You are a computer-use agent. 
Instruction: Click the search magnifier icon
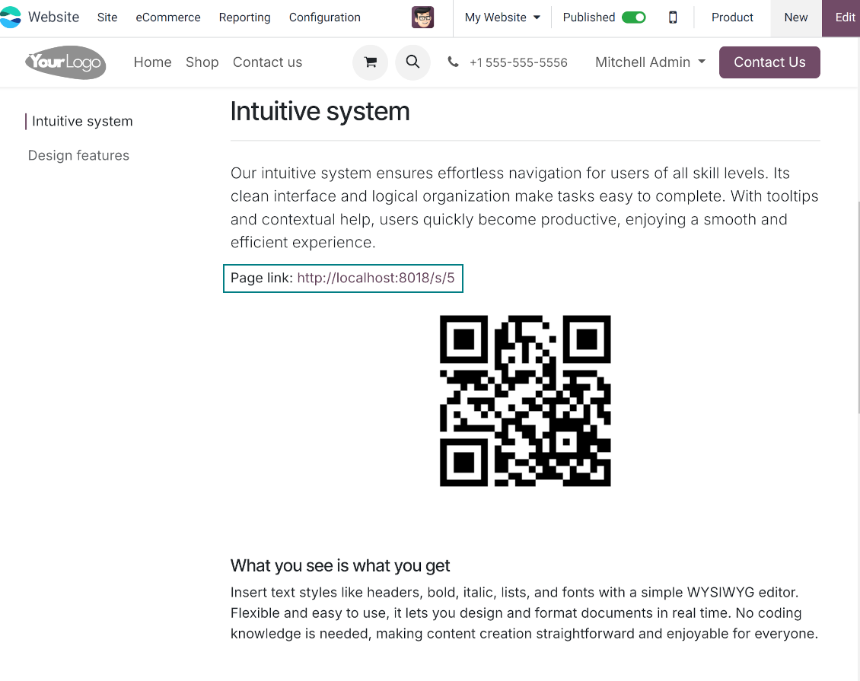(413, 62)
